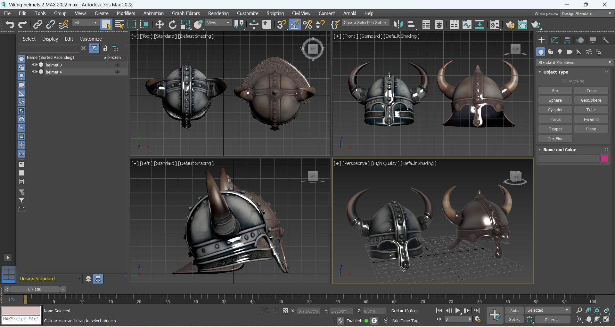
Task: Click the Undo arrow icon
Action: point(10,24)
